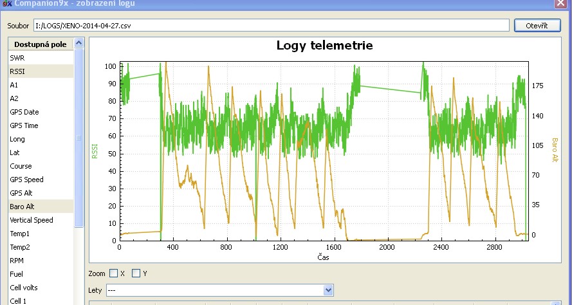Select the A1 field
The height and width of the screenshot is (305, 572).
14,85
